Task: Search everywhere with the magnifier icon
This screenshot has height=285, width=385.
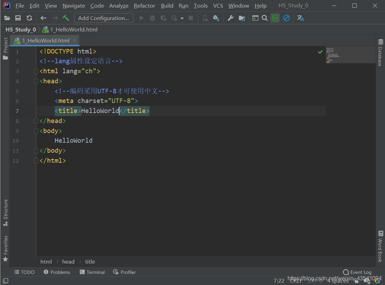Action: click(265, 18)
